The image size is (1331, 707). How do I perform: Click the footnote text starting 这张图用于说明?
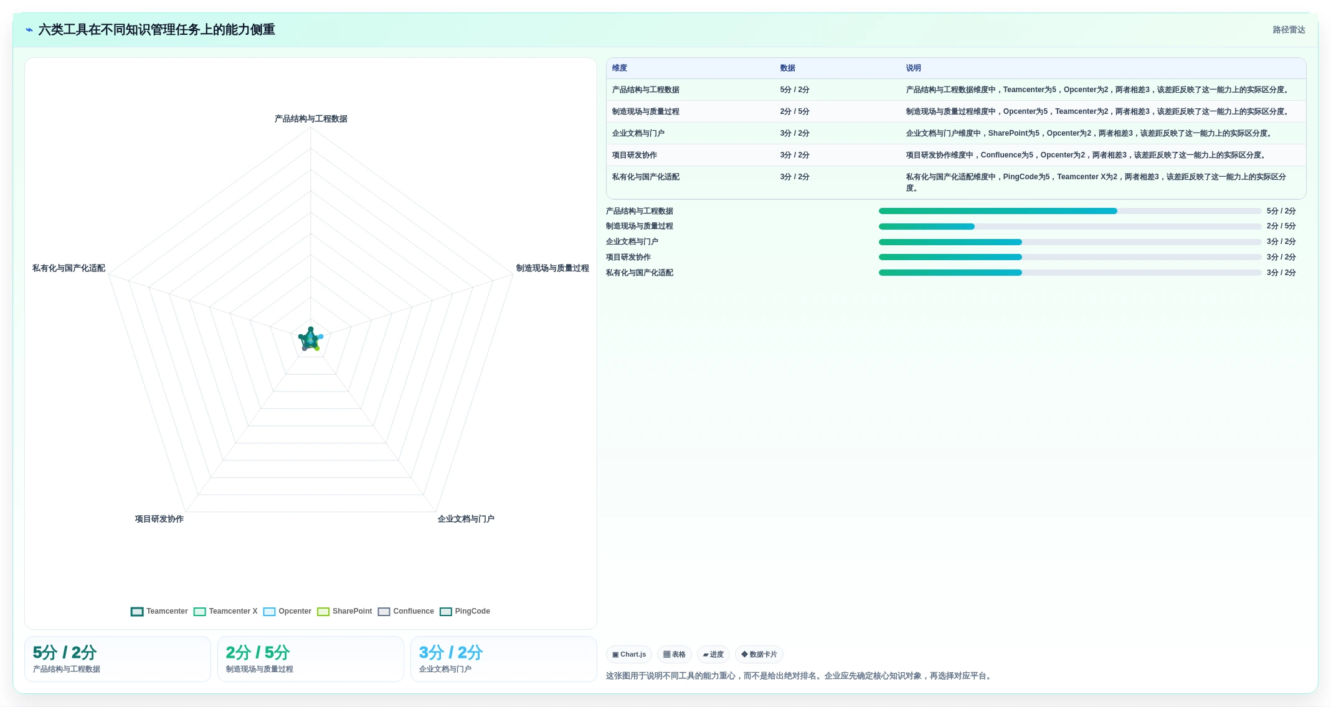coord(800,676)
